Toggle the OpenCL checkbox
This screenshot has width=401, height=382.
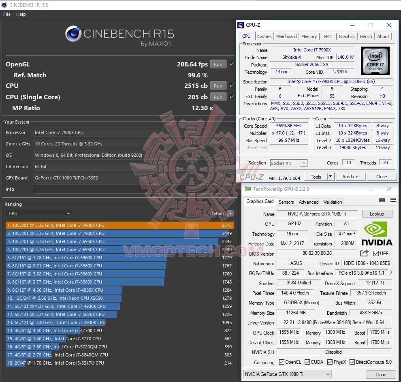[x=282, y=362]
